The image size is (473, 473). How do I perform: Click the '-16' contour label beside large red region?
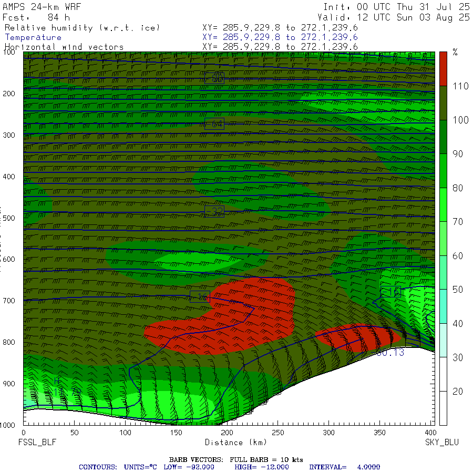(x=200, y=297)
